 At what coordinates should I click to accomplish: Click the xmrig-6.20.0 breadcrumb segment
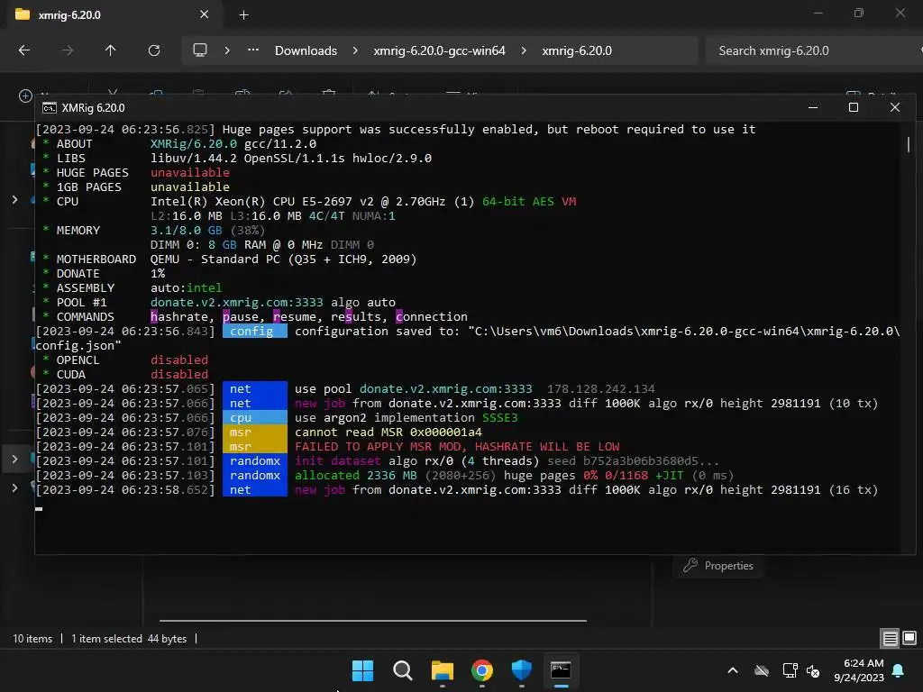click(x=577, y=50)
